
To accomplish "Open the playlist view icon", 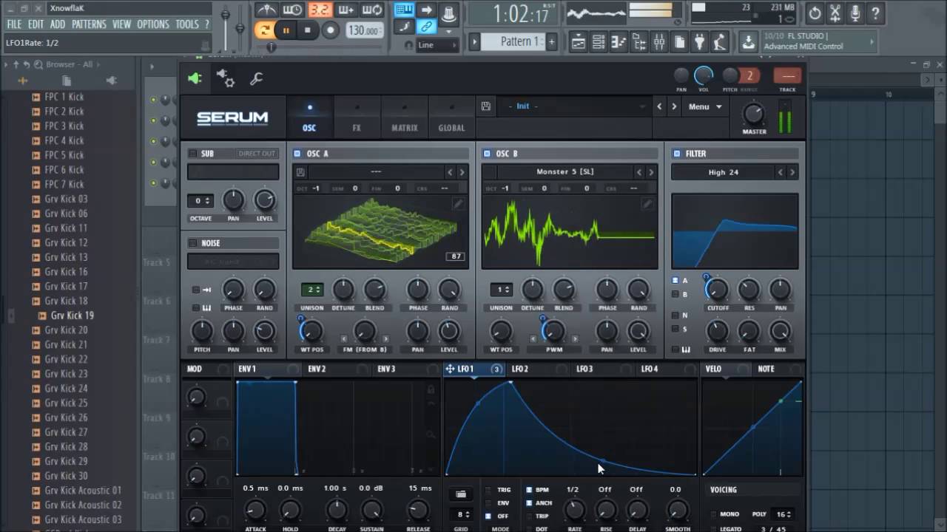I will [579, 43].
